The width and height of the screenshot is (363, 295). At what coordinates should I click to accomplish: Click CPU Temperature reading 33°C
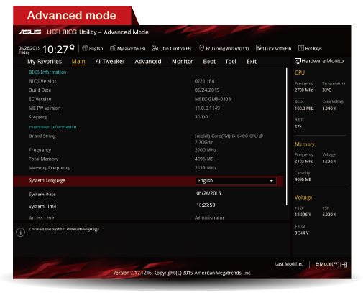[326, 90]
